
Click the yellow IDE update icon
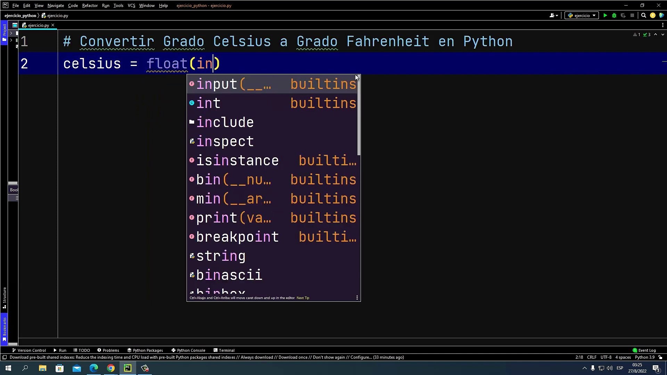(x=653, y=15)
